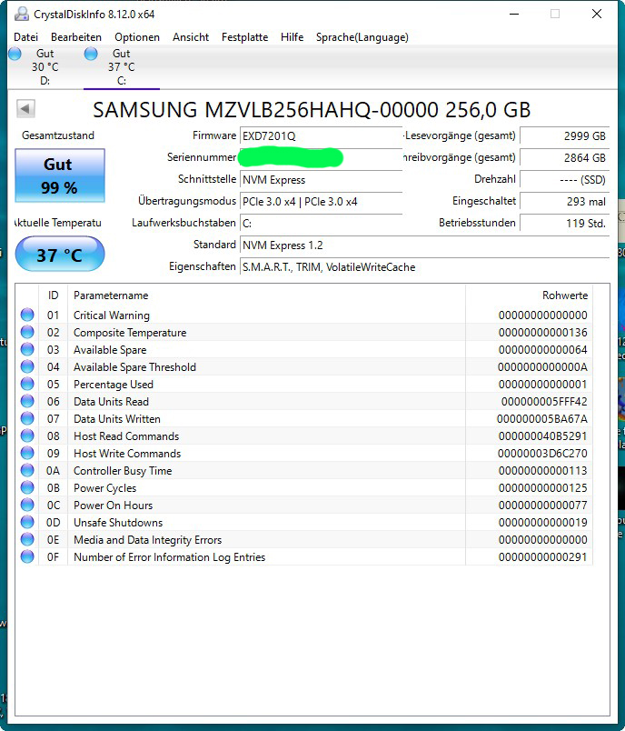This screenshot has height=731, width=625.
Task: Click status orb of Composite Temperature row
Action: point(27,332)
